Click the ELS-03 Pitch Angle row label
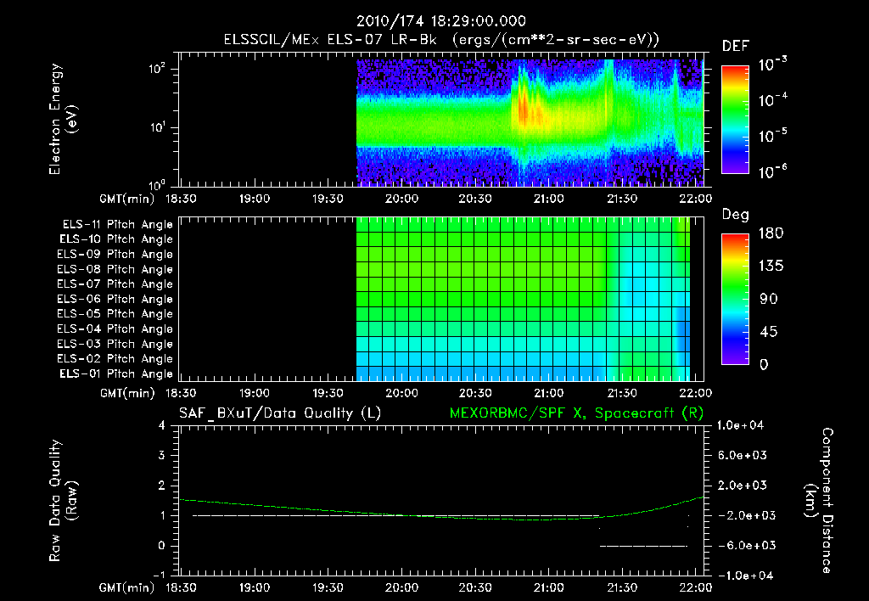 coord(115,344)
